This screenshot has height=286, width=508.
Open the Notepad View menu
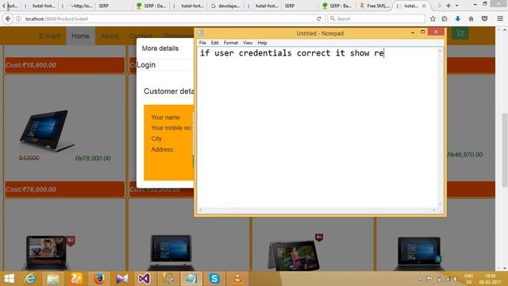[248, 43]
